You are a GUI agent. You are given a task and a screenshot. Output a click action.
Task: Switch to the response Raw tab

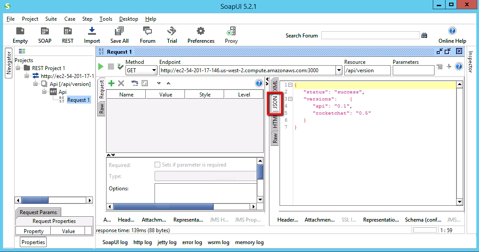275,138
